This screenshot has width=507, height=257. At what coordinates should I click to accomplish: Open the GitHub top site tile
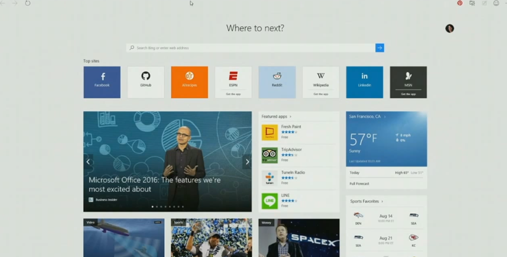tap(146, 83)
